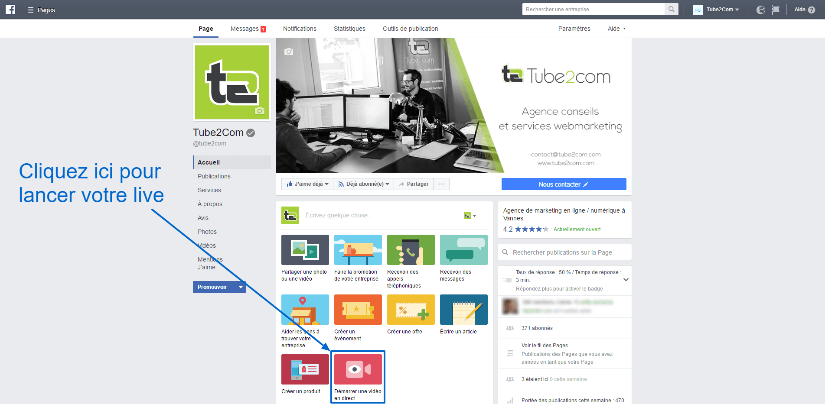Image resolution: width=825 pixels, height=404 pixels.
Task: Click Tube2Com avatar in post composer
Action: (290, 215)
